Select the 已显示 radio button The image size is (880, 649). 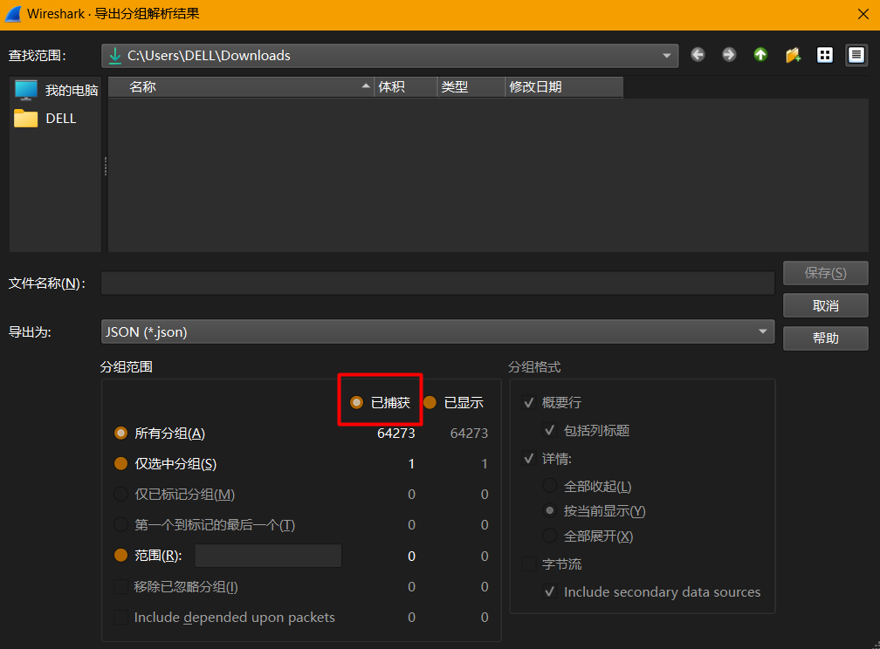(x=430, y=402)
